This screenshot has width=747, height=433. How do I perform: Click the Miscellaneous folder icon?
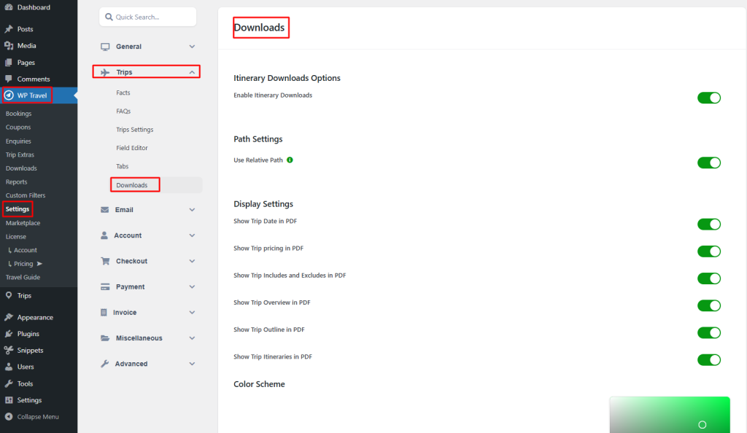[x=105, y=338]
